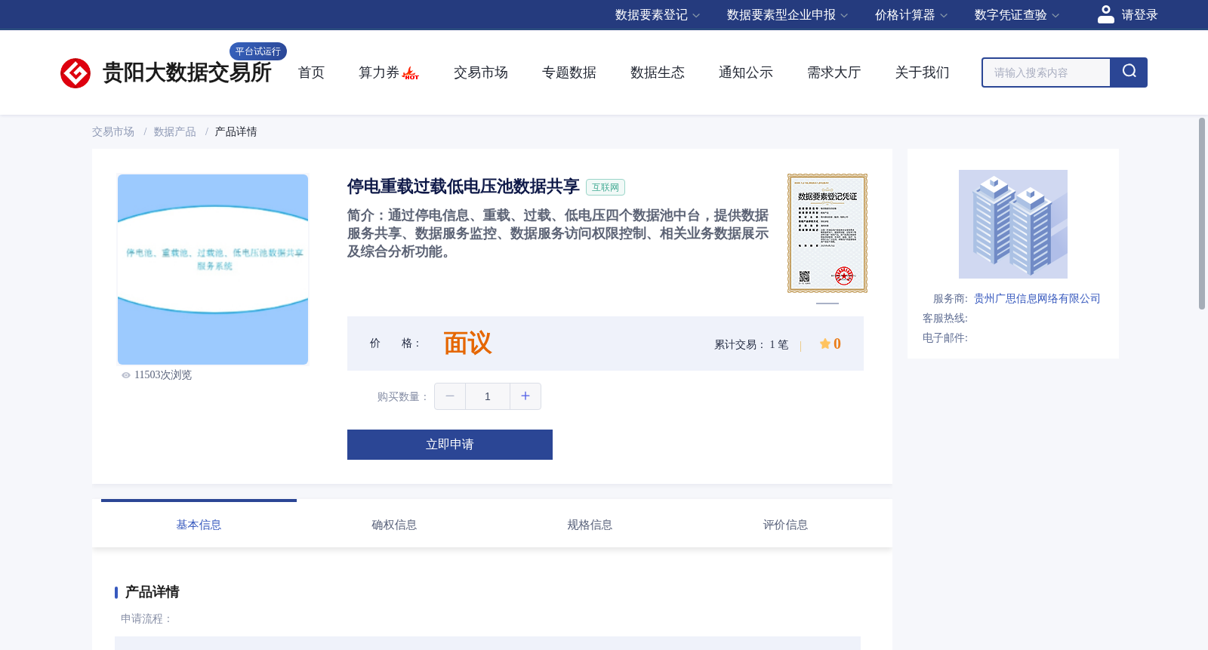This screenshot has height=650, width=1208.
Task: Open the 关于我们 menu item
Action: click(923, 72)
